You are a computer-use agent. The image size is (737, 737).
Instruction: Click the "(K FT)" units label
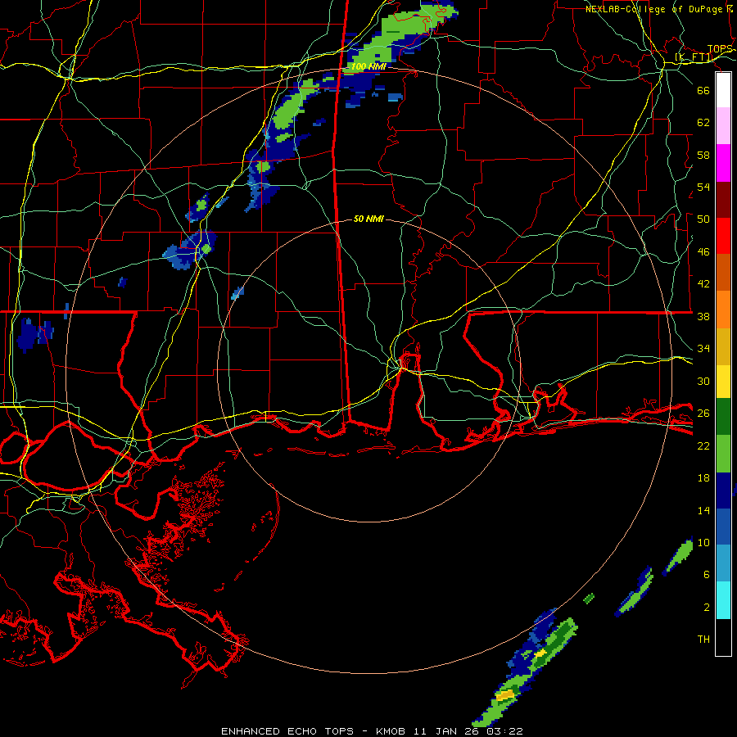click(x=694, y=57)
